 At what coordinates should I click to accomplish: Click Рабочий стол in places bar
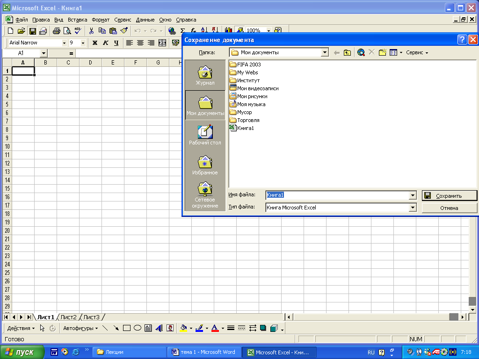pos(205,135)
